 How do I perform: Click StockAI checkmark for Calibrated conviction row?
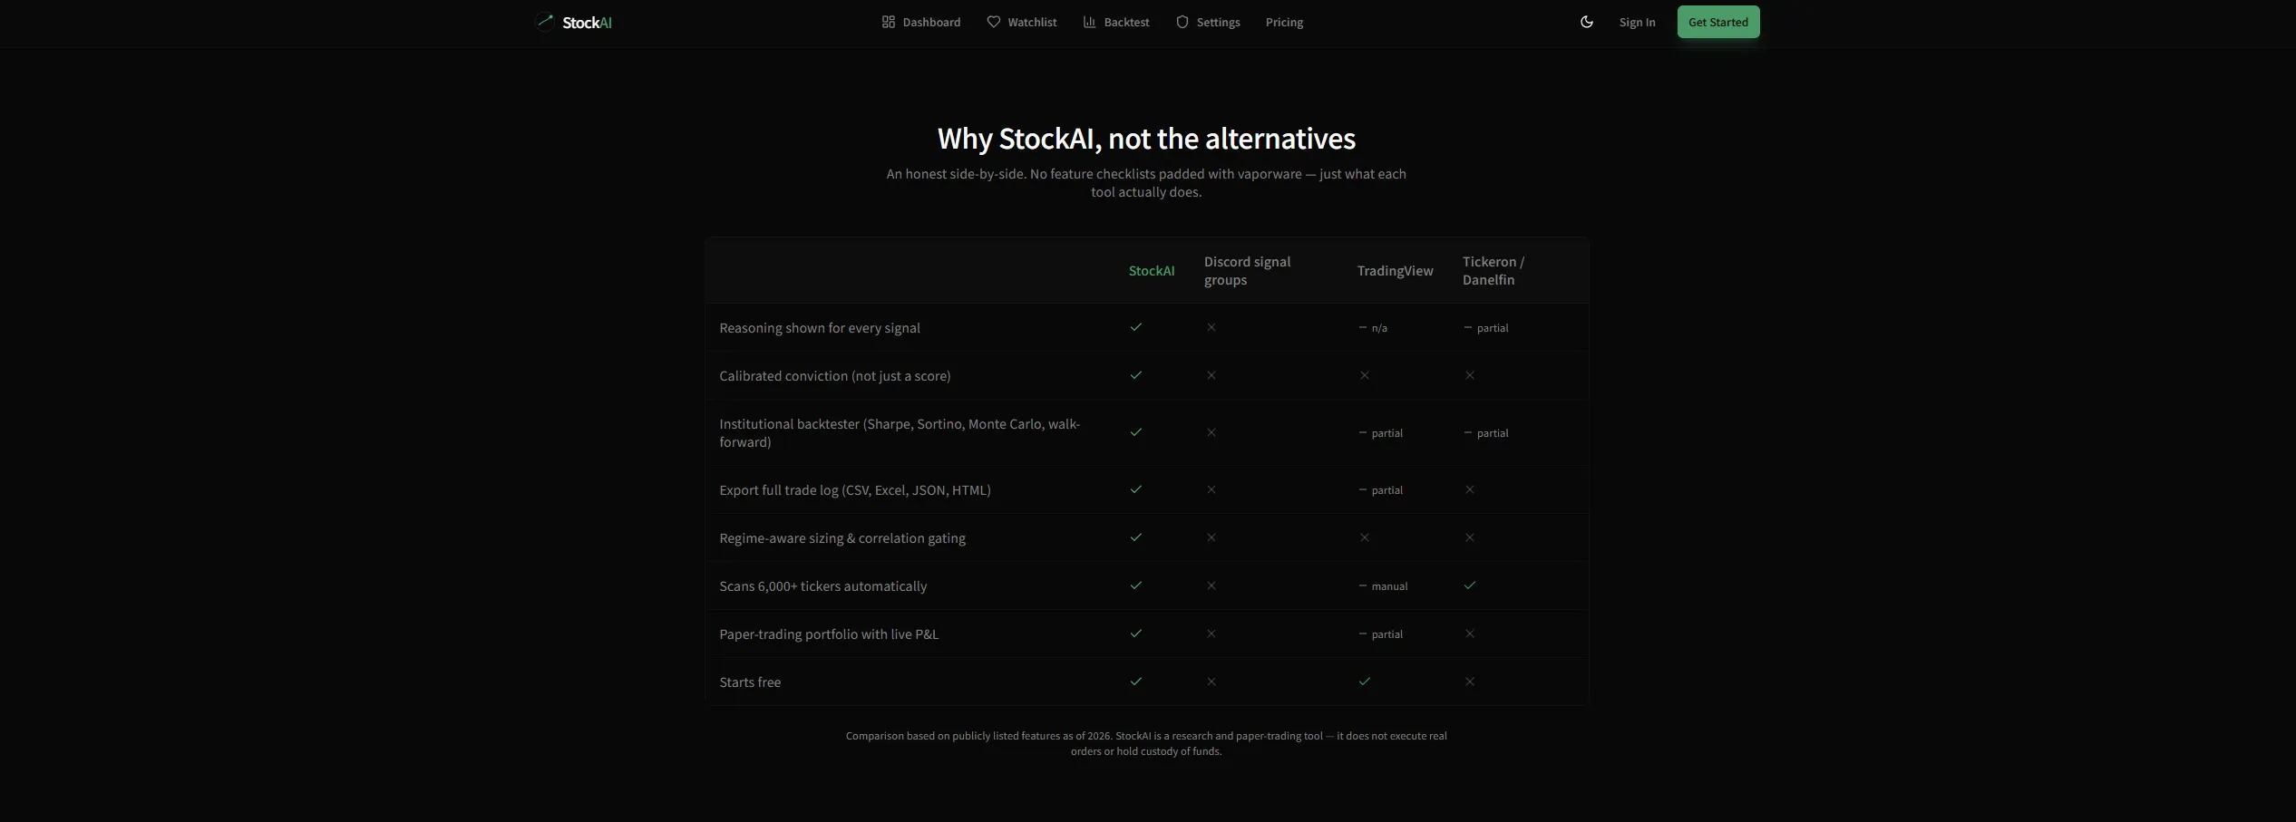pos(1136,375)
